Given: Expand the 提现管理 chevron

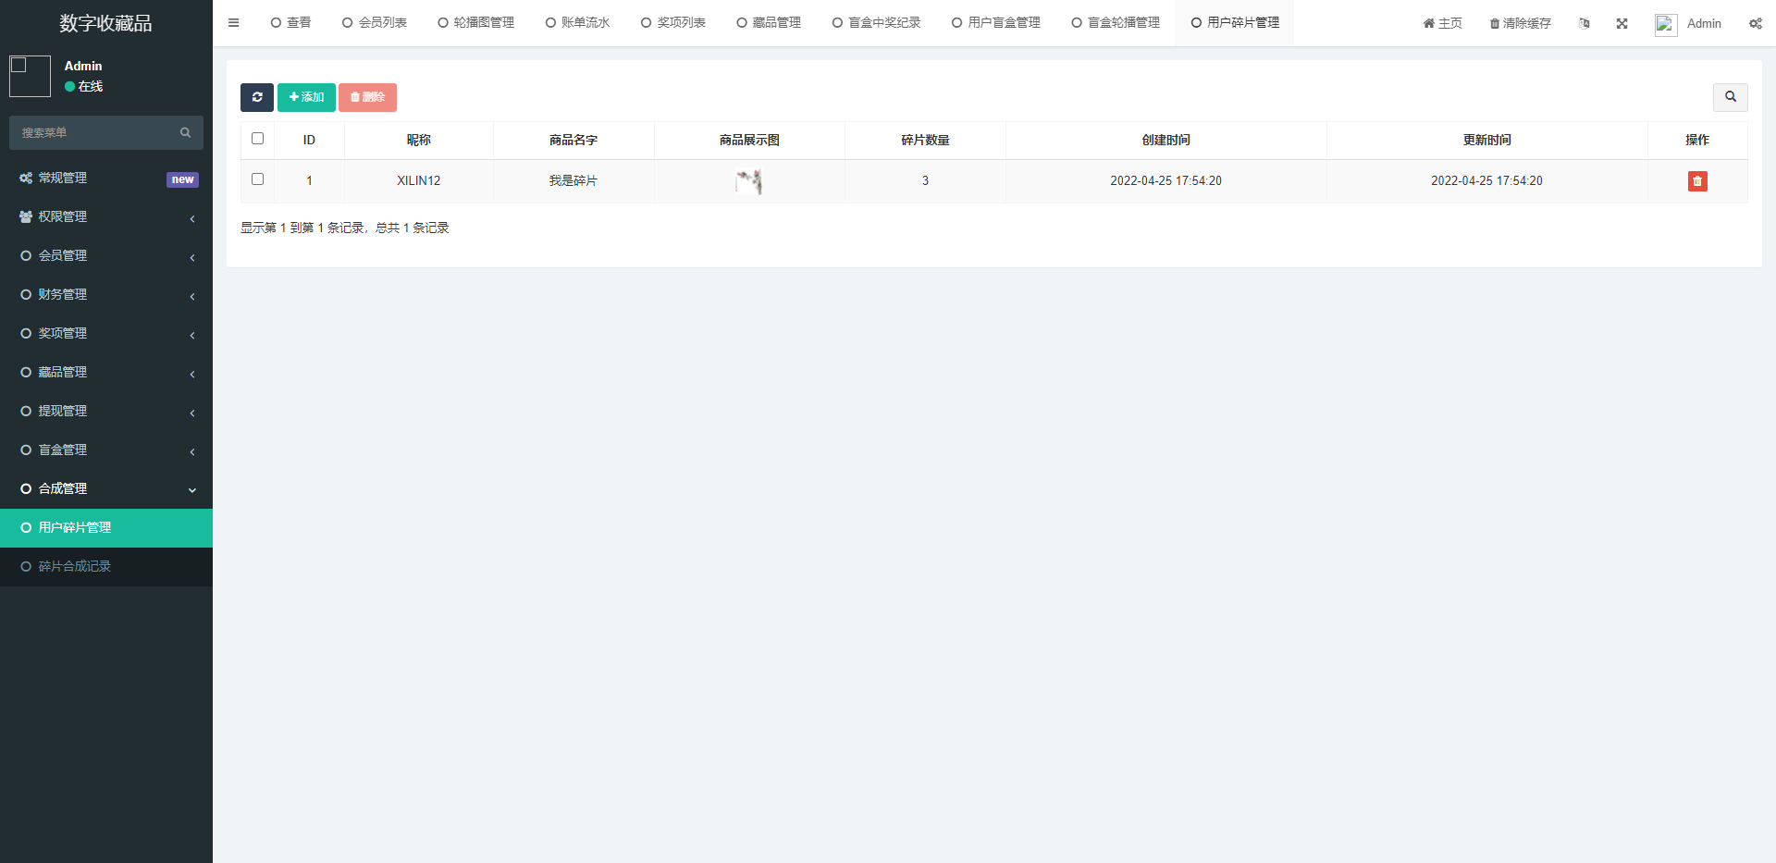Looking at the screenshot, I should [192, 413].
